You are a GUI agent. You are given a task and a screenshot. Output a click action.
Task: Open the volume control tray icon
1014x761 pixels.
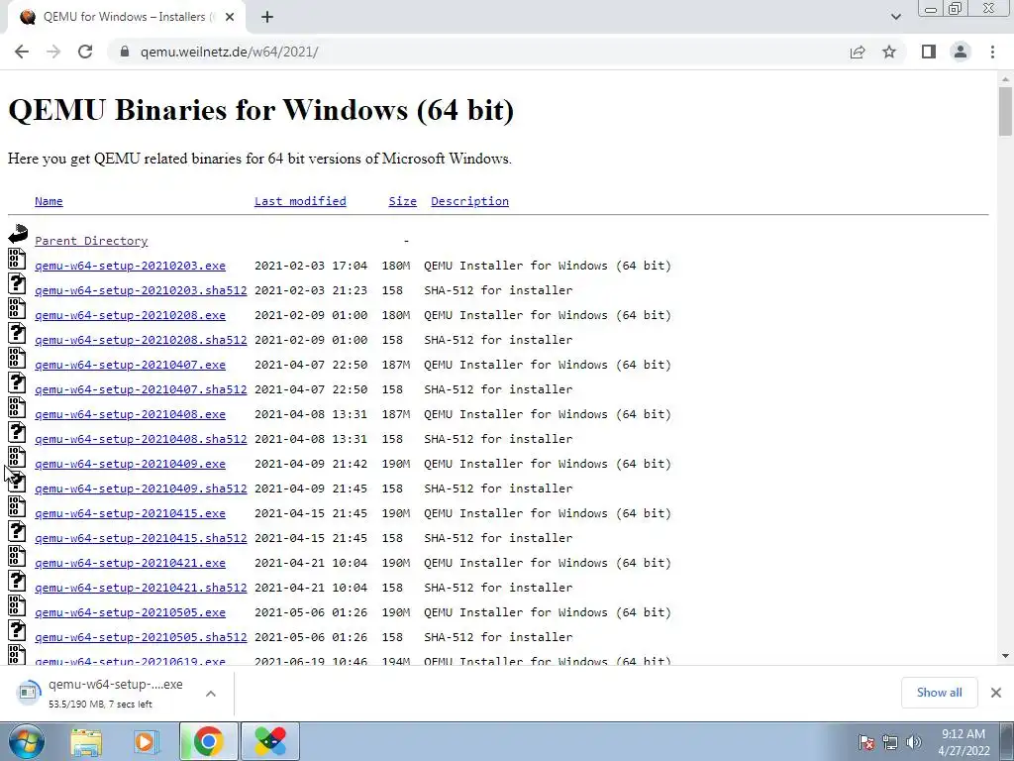[914, 742]
